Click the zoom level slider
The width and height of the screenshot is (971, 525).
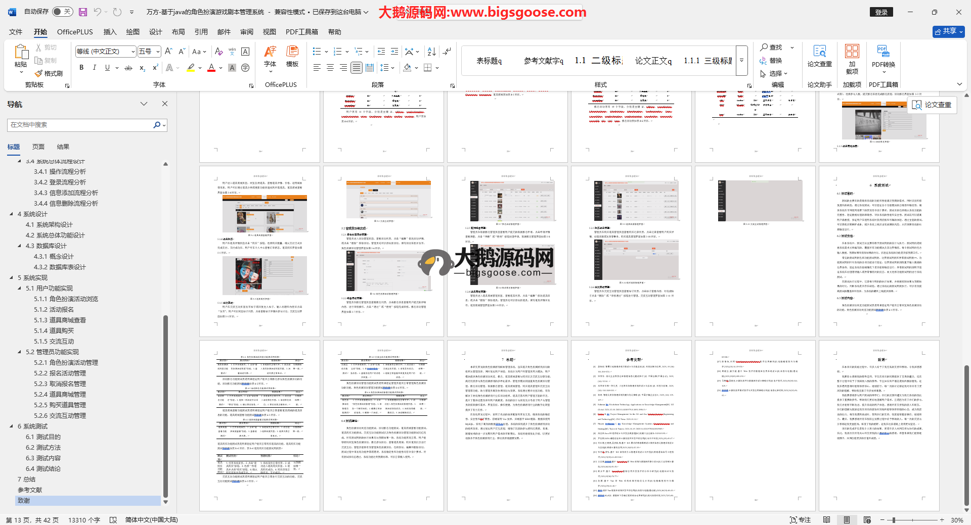coord(910,519)
